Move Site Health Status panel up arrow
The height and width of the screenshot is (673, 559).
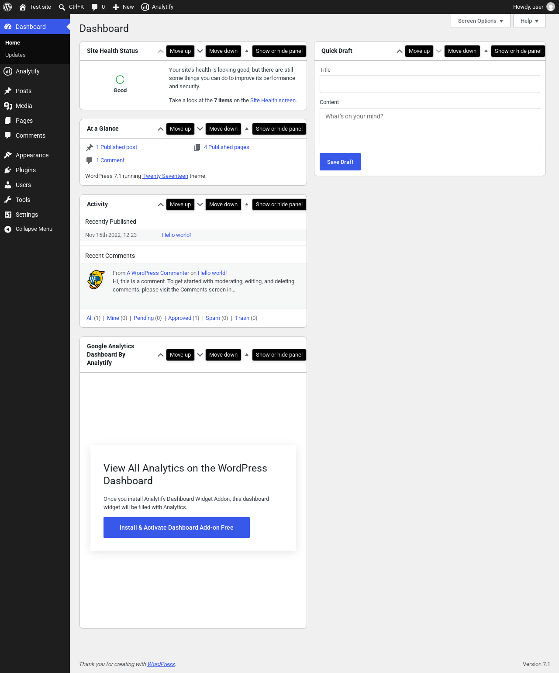(161, 51)
